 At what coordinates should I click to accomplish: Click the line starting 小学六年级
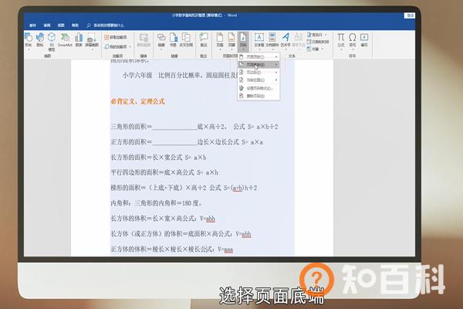coord(180,76)
